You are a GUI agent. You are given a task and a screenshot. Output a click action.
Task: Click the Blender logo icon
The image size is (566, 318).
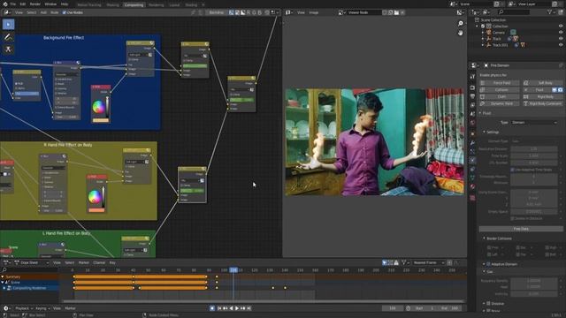point(4,4)
